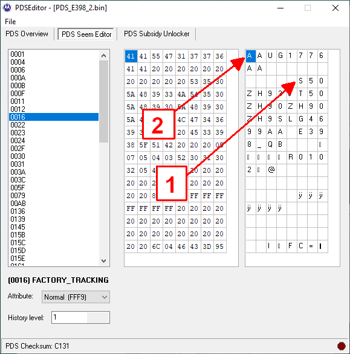Viewport: 350px width, 354px height.
Task: Click the History level input field
Action: coord(80,317)
